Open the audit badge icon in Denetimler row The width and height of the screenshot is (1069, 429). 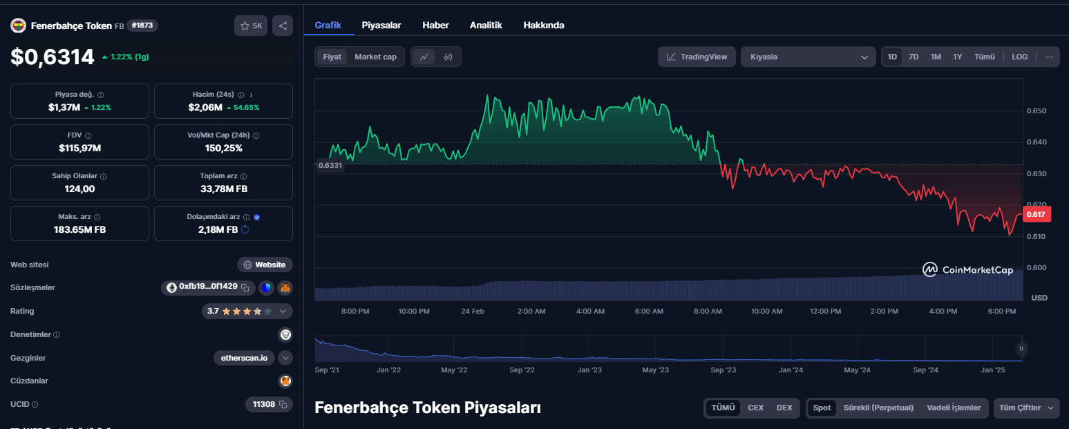click(x=285, y=334)
